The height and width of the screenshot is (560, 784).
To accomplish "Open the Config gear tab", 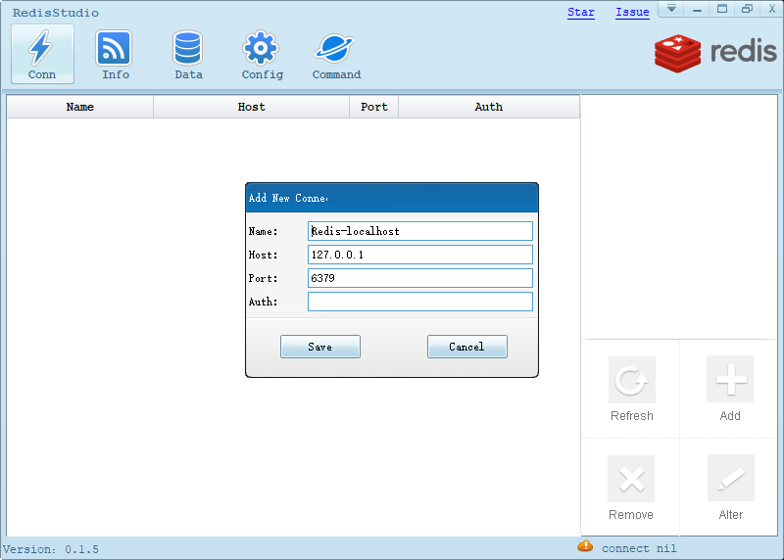I will click(262, 54).
